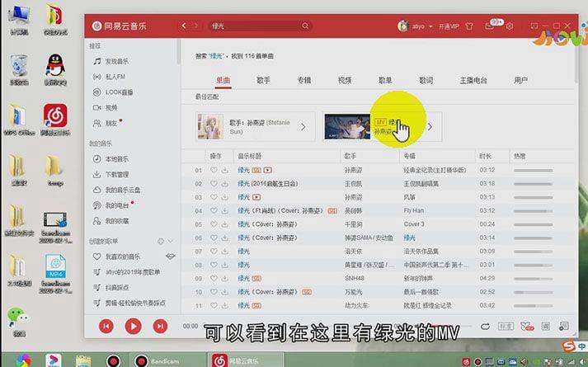Screen dimensions: 588x367
Task: Open 我的收藏 collections
Action: pos(111,221)
